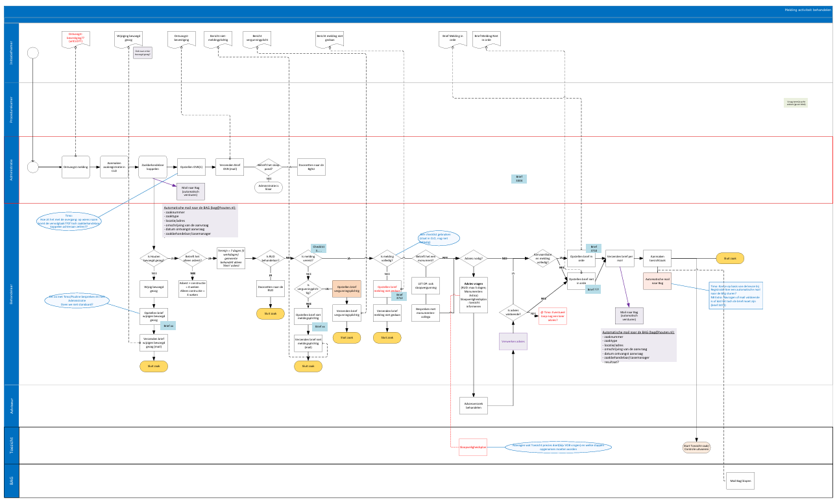Click the 'Opstellen brief in orde' box

point(581,258)
